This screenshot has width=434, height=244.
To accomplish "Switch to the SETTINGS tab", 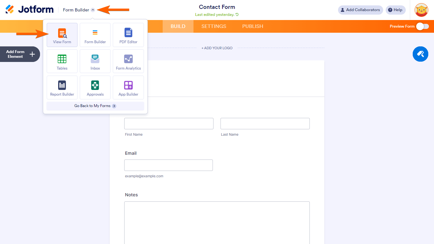I will pyautogui.click(x=214, y=26).
